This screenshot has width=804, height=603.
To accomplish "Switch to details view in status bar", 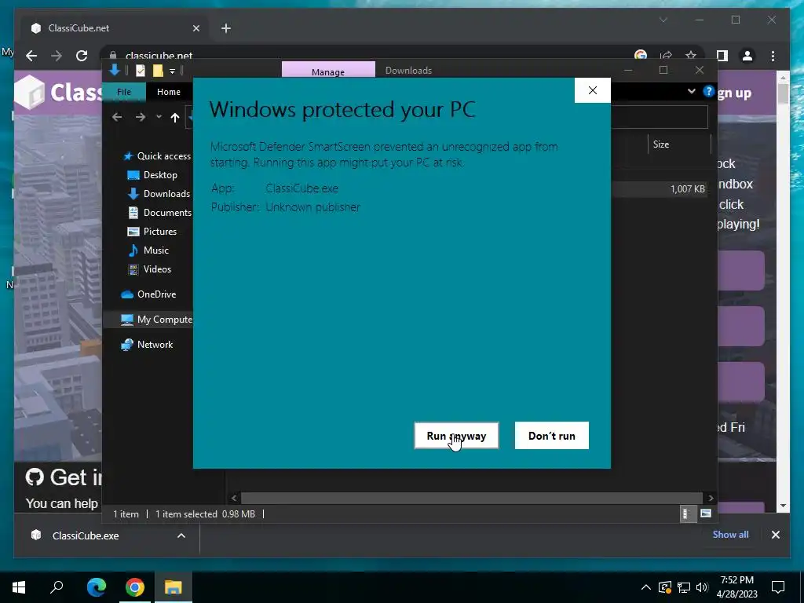I will point(686,513).
